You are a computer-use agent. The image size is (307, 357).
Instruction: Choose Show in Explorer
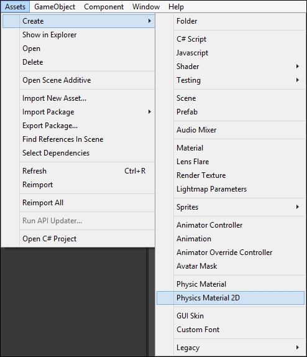pyautogui.click(x=79, y=35)
